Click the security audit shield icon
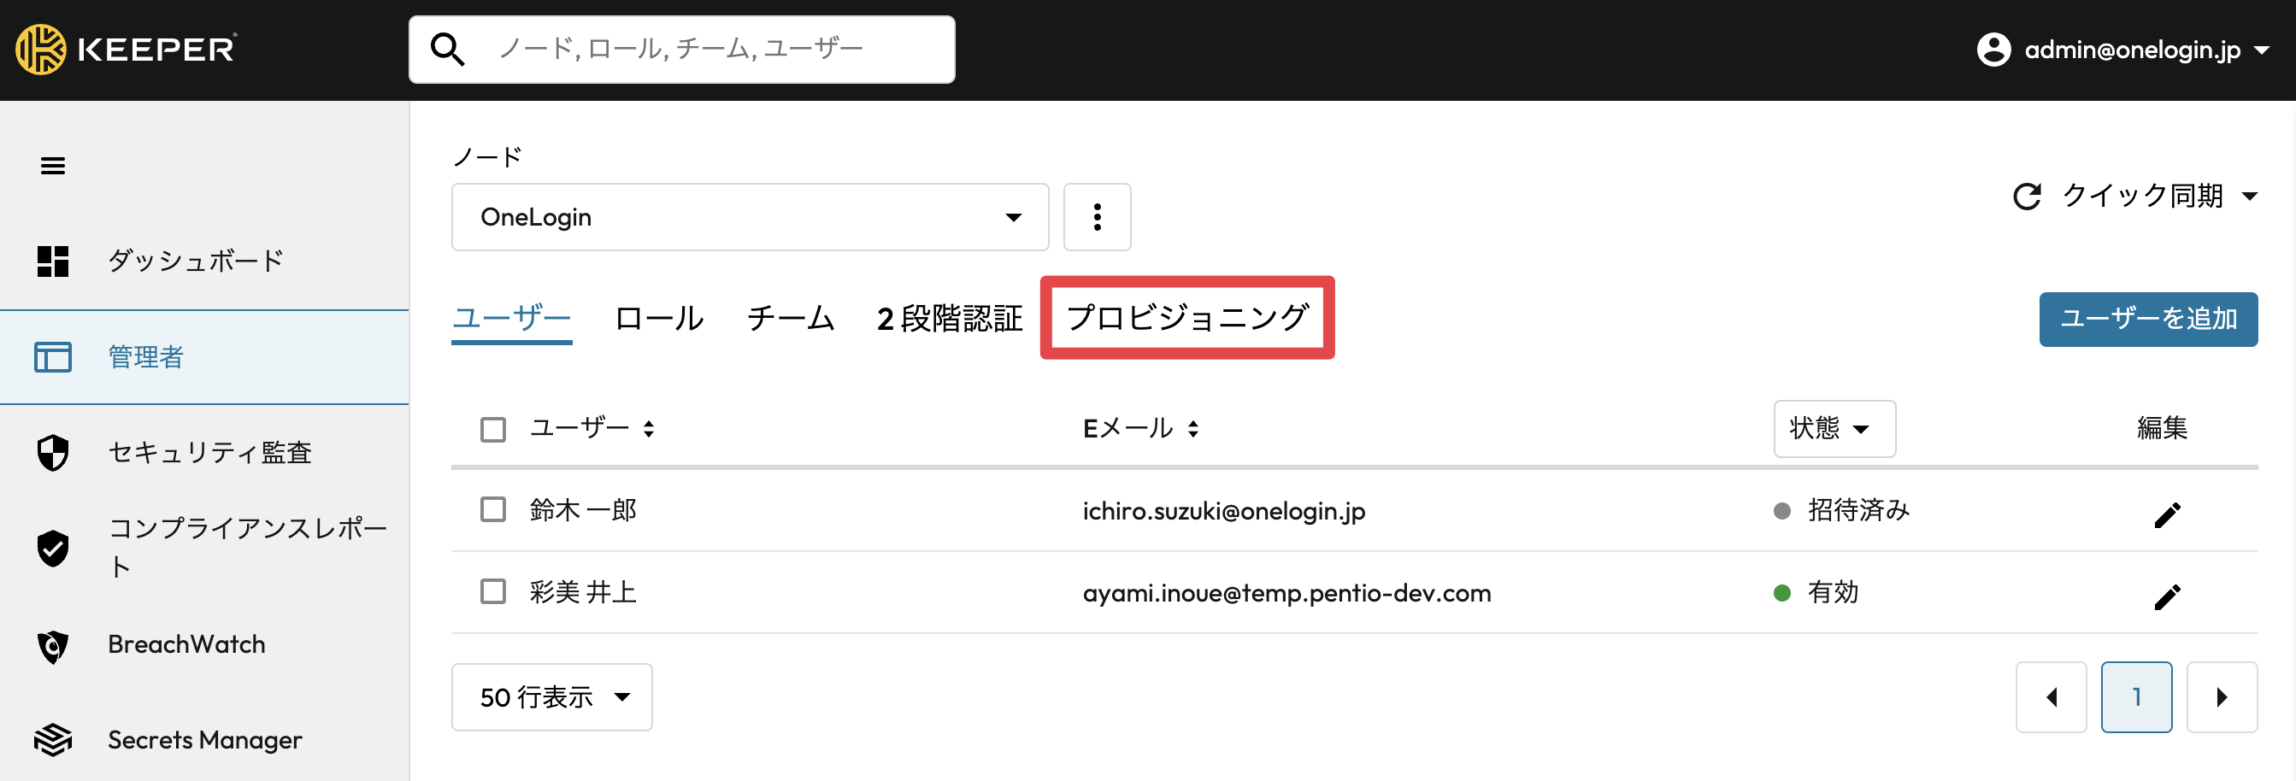The width and height of the screenshot is (2296, 781). (53, 452)
